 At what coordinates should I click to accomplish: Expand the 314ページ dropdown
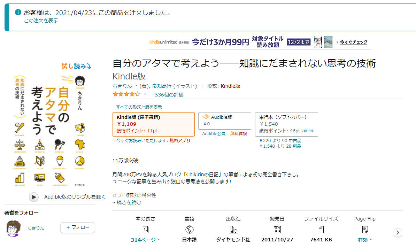tap(145, 240)
